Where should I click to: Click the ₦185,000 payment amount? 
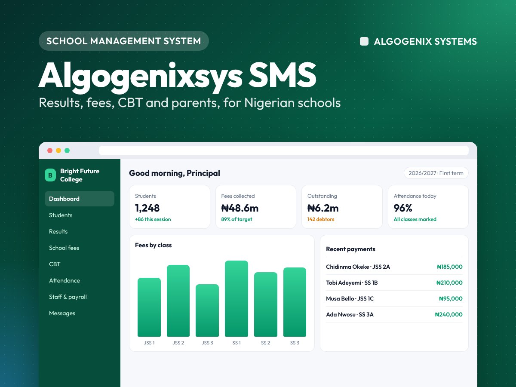point(450,267)
